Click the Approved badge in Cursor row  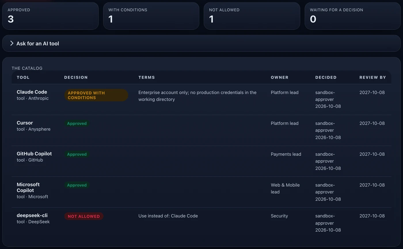coord(77,123)
